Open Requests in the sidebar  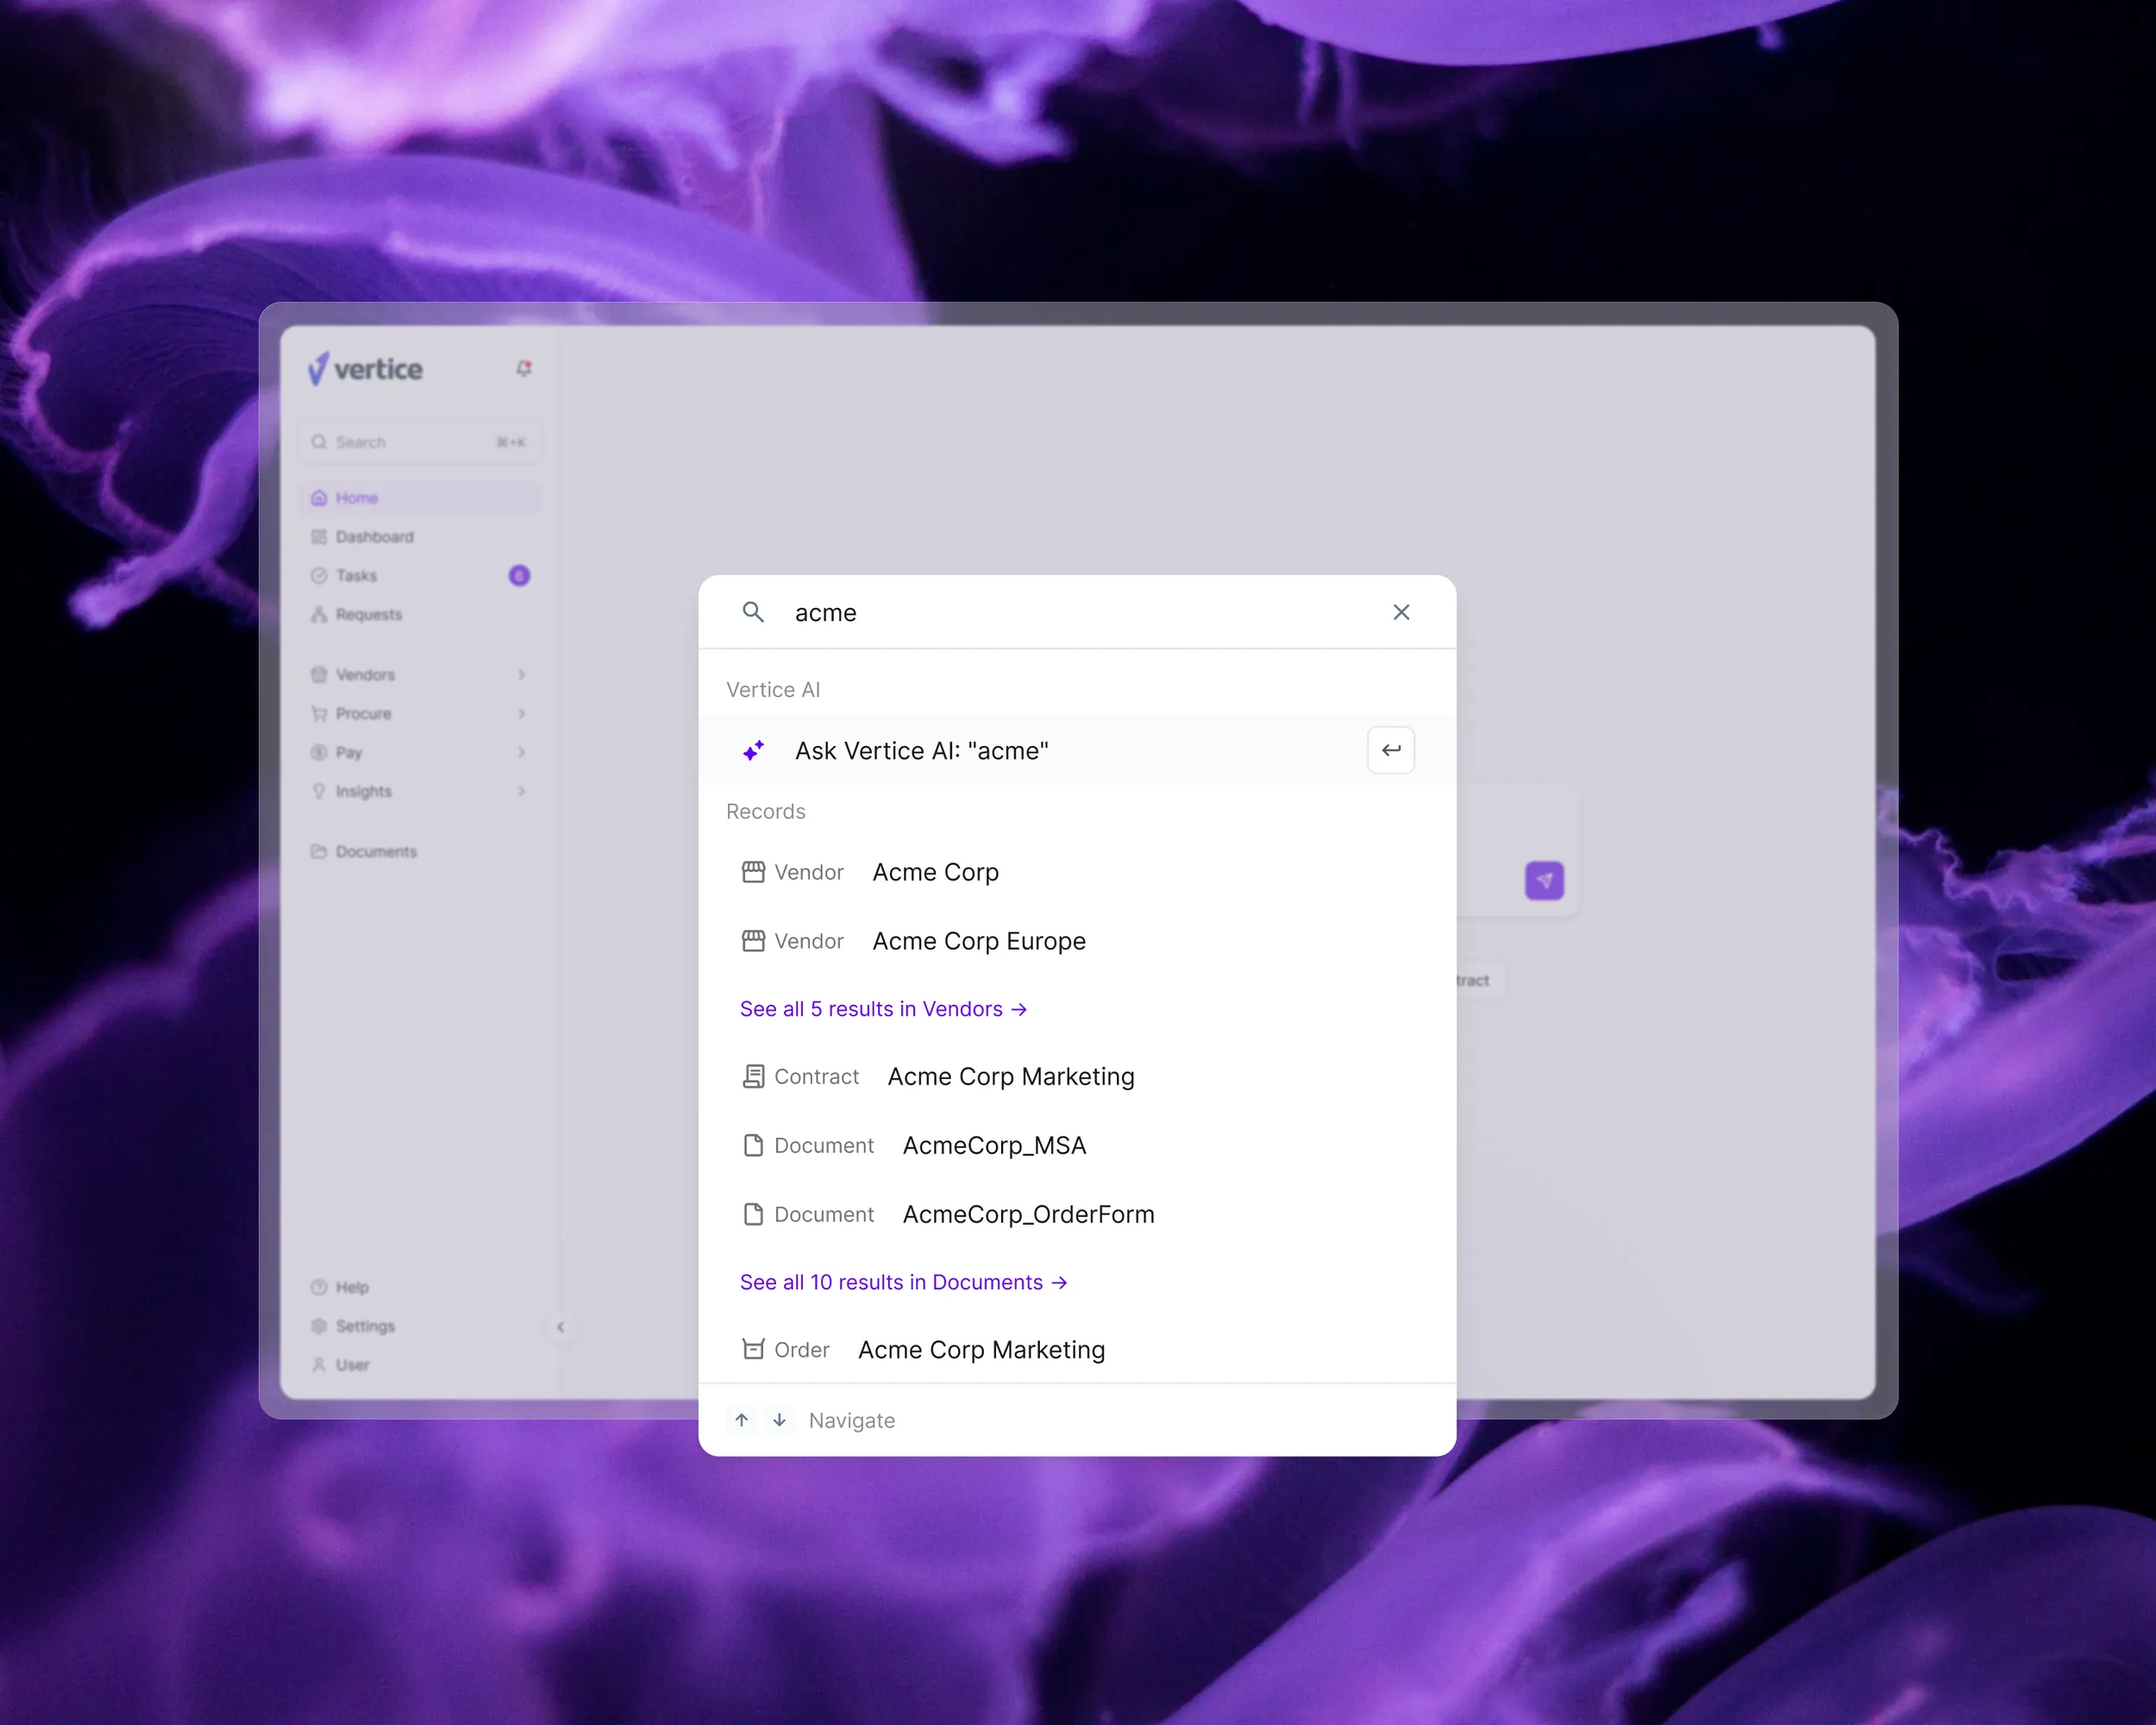420,614
